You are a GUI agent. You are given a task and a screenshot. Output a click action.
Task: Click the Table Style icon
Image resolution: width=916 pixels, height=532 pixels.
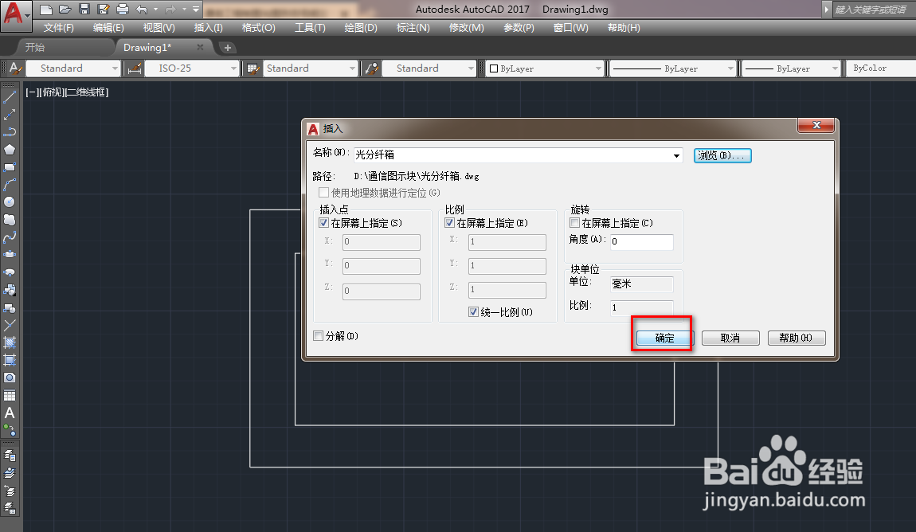[x=253, y=68]
